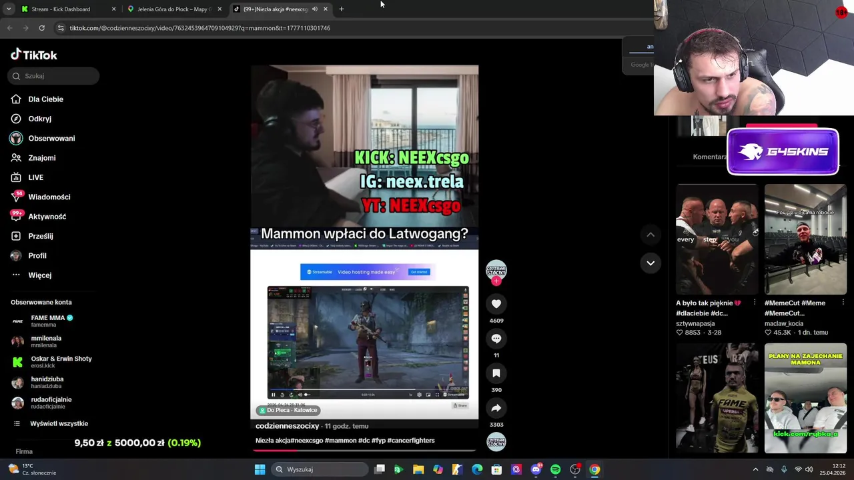This screenshot has height=480, width=854.
Task: Like the video with heart icon
Action: 496,304
